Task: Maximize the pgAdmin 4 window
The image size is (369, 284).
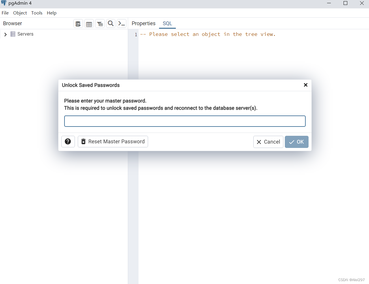Action: tap(345, 3)
